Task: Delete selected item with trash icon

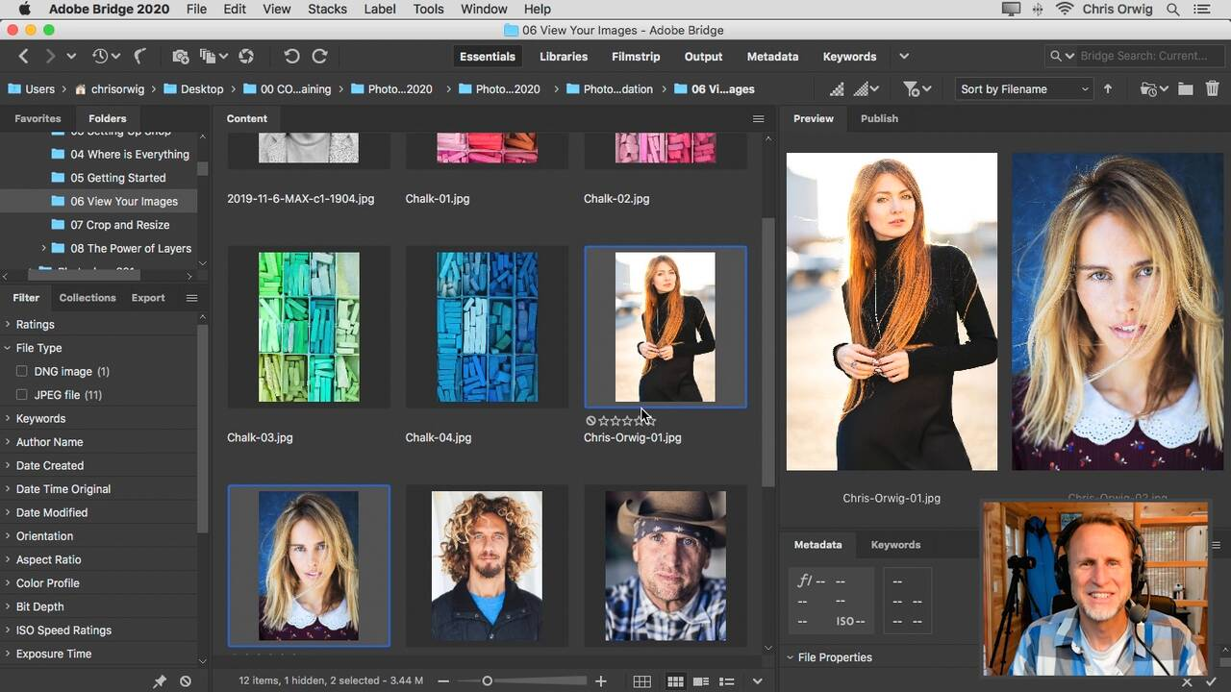Action: [x=1212, y=88]
